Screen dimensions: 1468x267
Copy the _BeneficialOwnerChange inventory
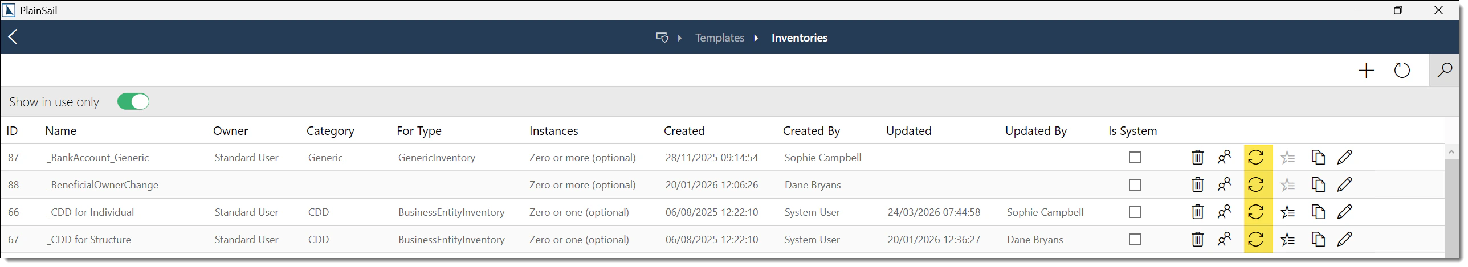click(x=1318, y=184)
